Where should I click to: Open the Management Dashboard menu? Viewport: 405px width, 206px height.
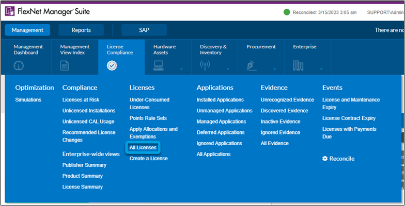click(x=28, y=49)
